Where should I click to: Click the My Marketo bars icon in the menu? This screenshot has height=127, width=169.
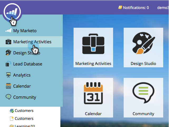click(8, 31)
